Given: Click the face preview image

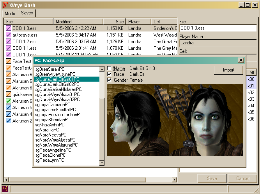Looking at the screenshot, I should 175,120.
